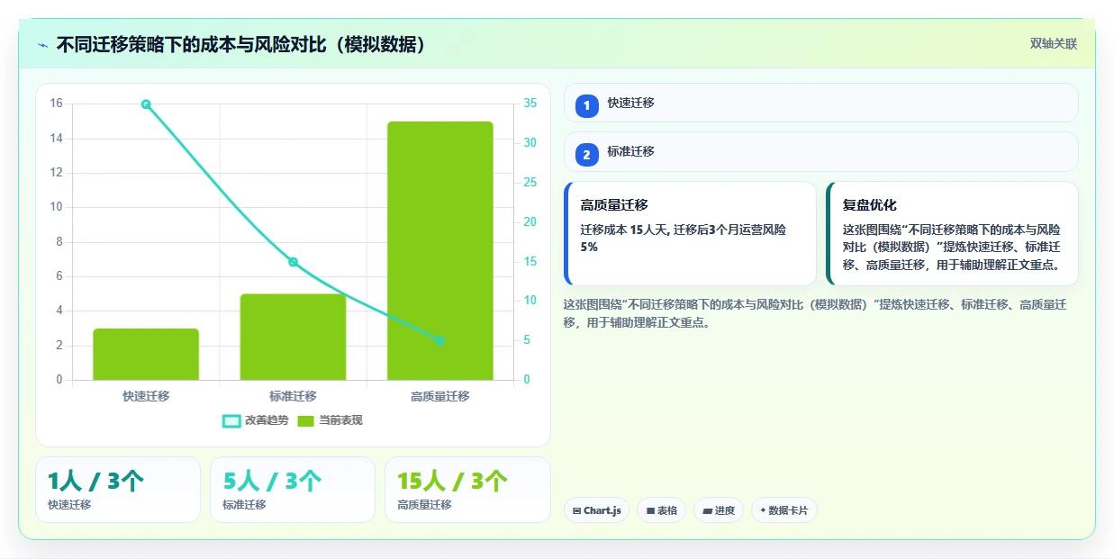Click the 快速迁移 green bar

pos(146,354)
